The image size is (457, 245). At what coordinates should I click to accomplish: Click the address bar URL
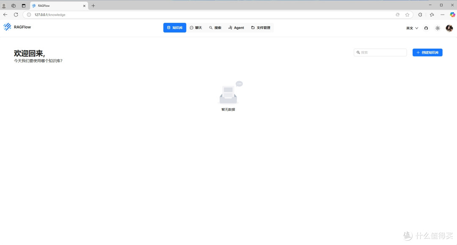click(50, 15)
